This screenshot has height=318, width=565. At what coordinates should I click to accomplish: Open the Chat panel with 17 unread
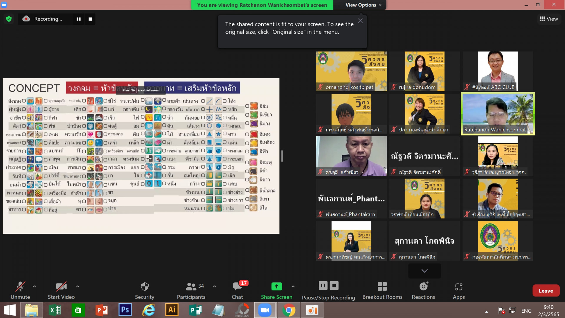[x=237, y=286]
